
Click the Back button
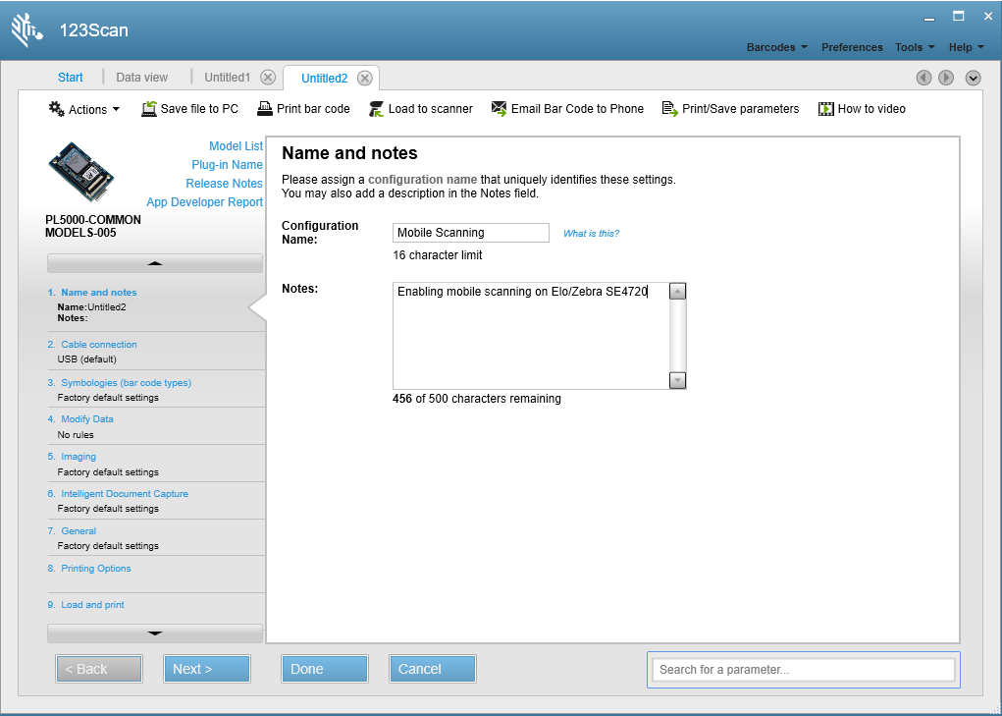(99, 669)
